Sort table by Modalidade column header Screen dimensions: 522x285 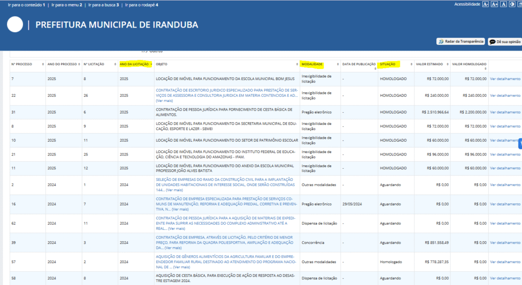[312, 64]
